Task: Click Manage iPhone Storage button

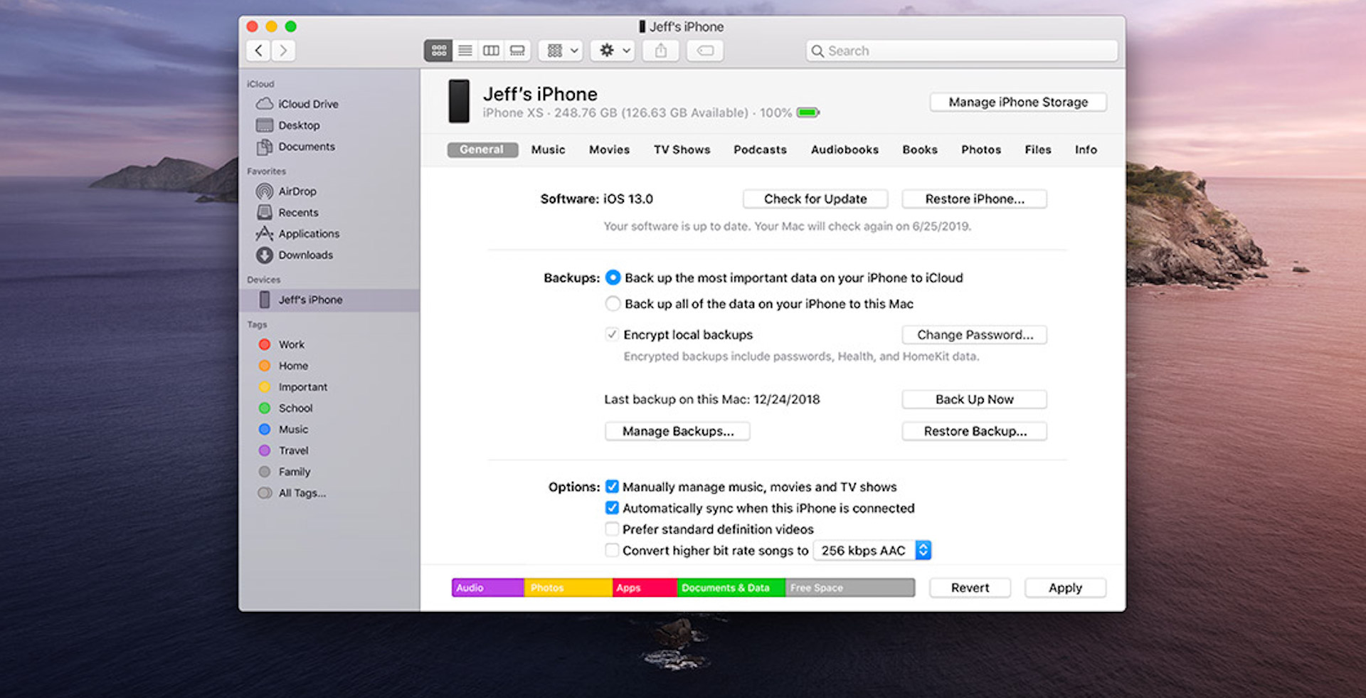Action: (1018, 102)
